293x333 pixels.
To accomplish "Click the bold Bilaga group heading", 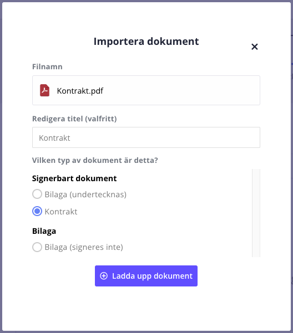I will [x=44, y=231].
